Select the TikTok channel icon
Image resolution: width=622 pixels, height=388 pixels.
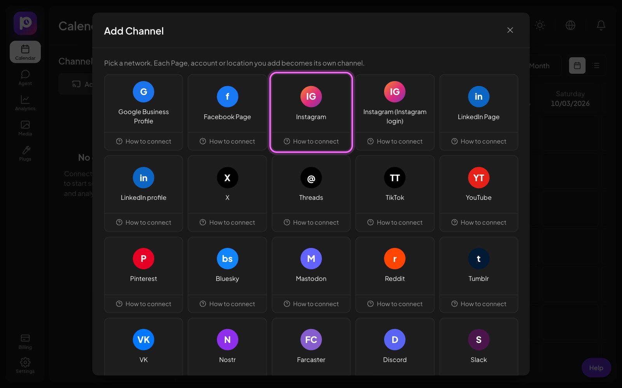(395, 178)
